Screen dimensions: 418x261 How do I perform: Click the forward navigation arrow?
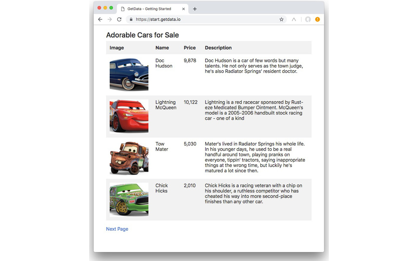tap(110, 19)
